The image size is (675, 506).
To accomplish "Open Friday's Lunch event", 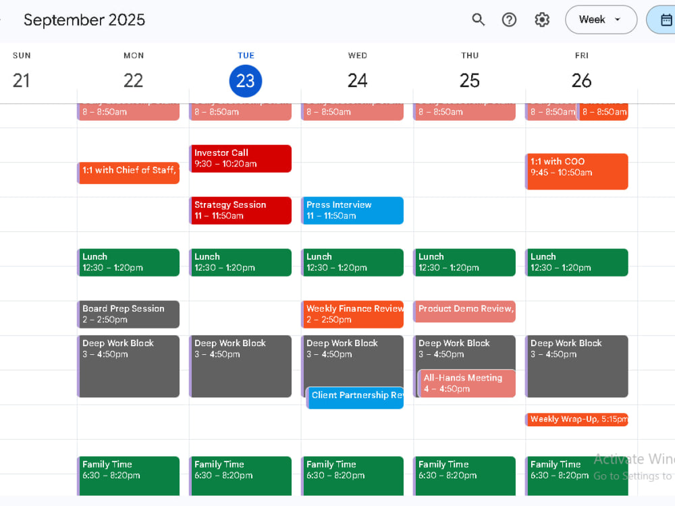I will 577,262.
